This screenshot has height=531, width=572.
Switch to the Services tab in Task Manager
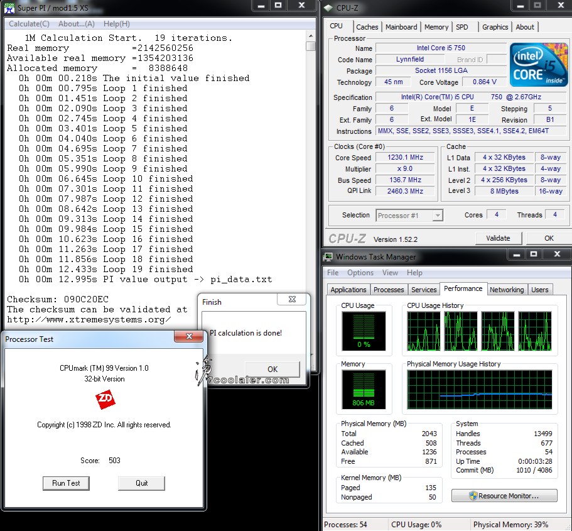pos(424,290)
